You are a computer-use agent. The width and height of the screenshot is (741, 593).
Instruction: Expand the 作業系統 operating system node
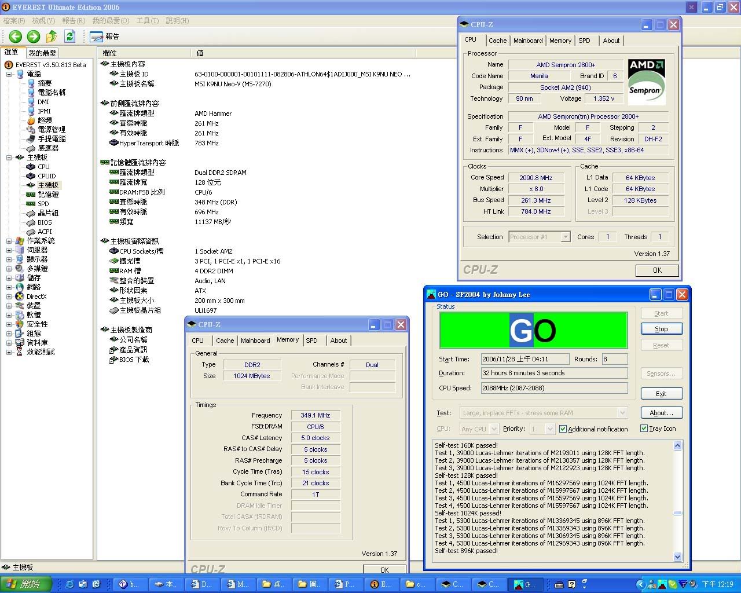pos(9,241)
